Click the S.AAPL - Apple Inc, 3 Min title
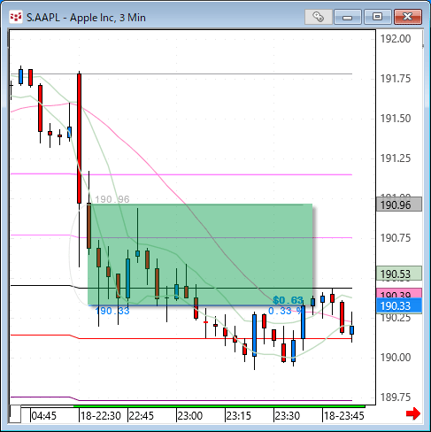The height and width of the screenshot is (432, 431). pos(86,18)
